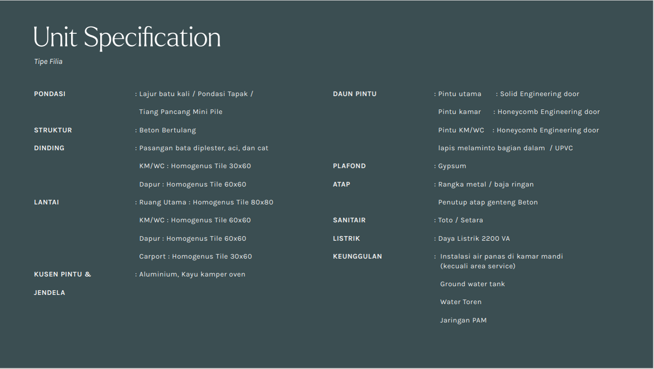Image resolution: width=654 pixels, height=369 pixels.
Task: Select the PLAFOND label
Action: pyautogui.click(x=349, y=166)
